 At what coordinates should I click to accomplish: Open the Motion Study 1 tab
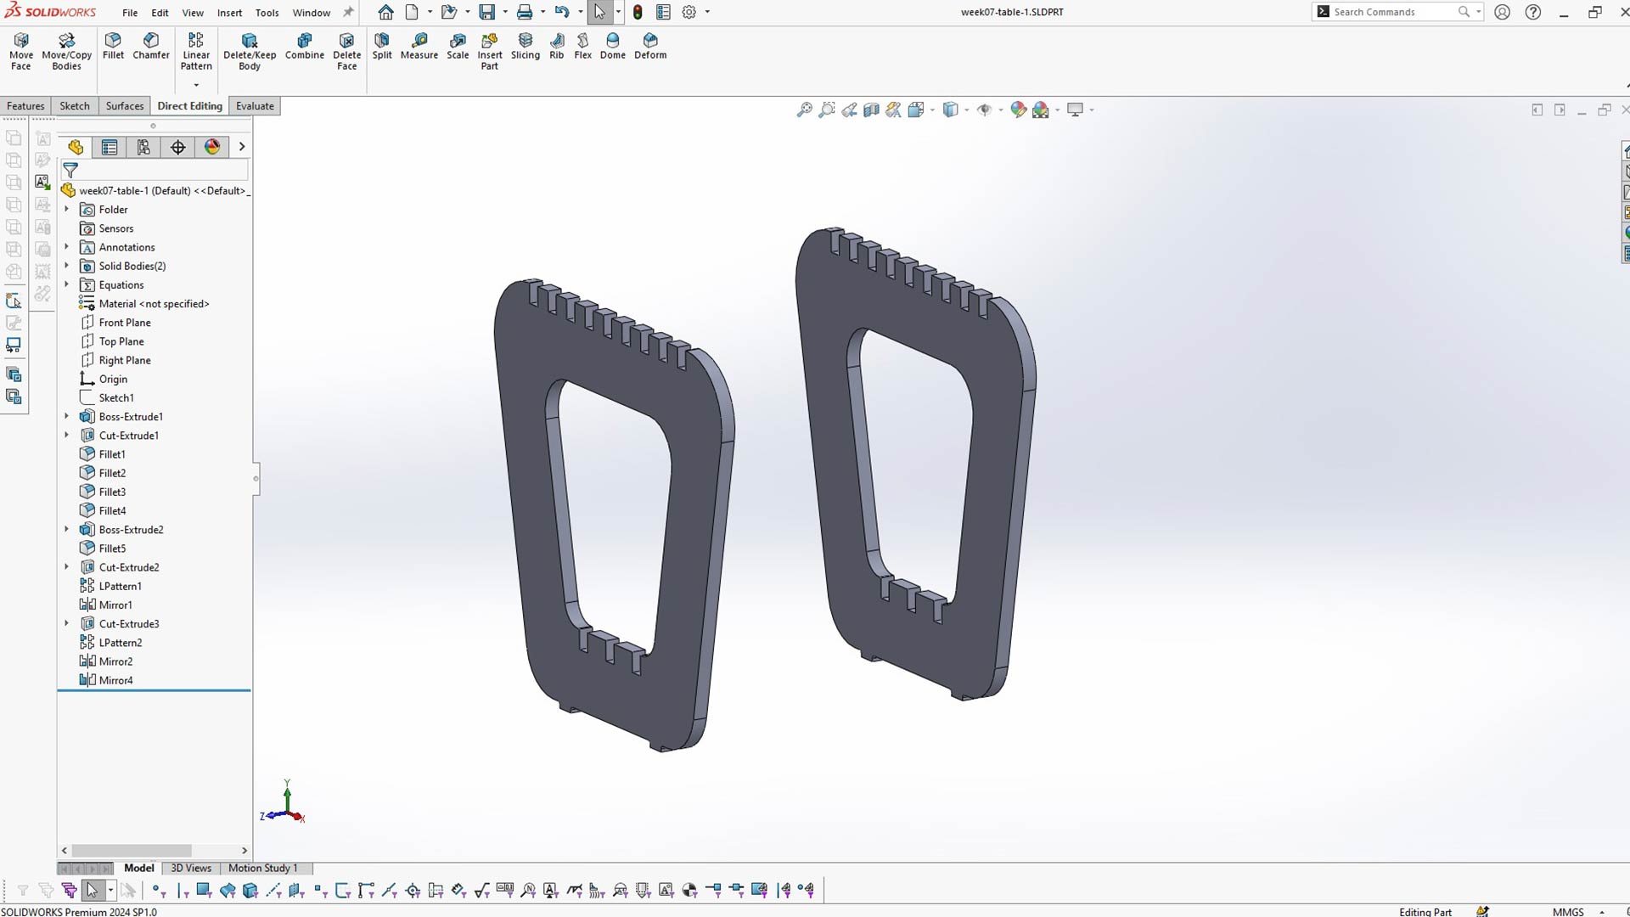[x=263, y=868]
